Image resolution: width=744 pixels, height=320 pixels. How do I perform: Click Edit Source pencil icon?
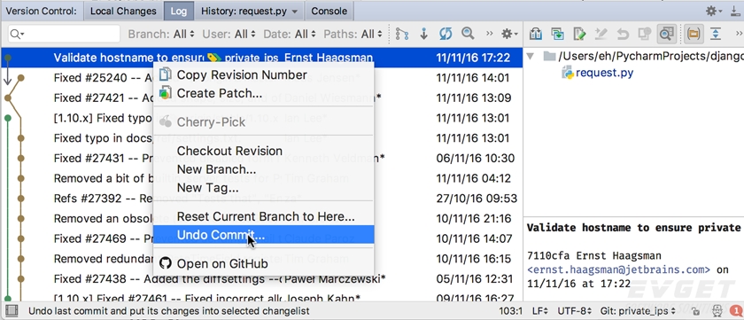pyautogui.click(x=579, y=34)
